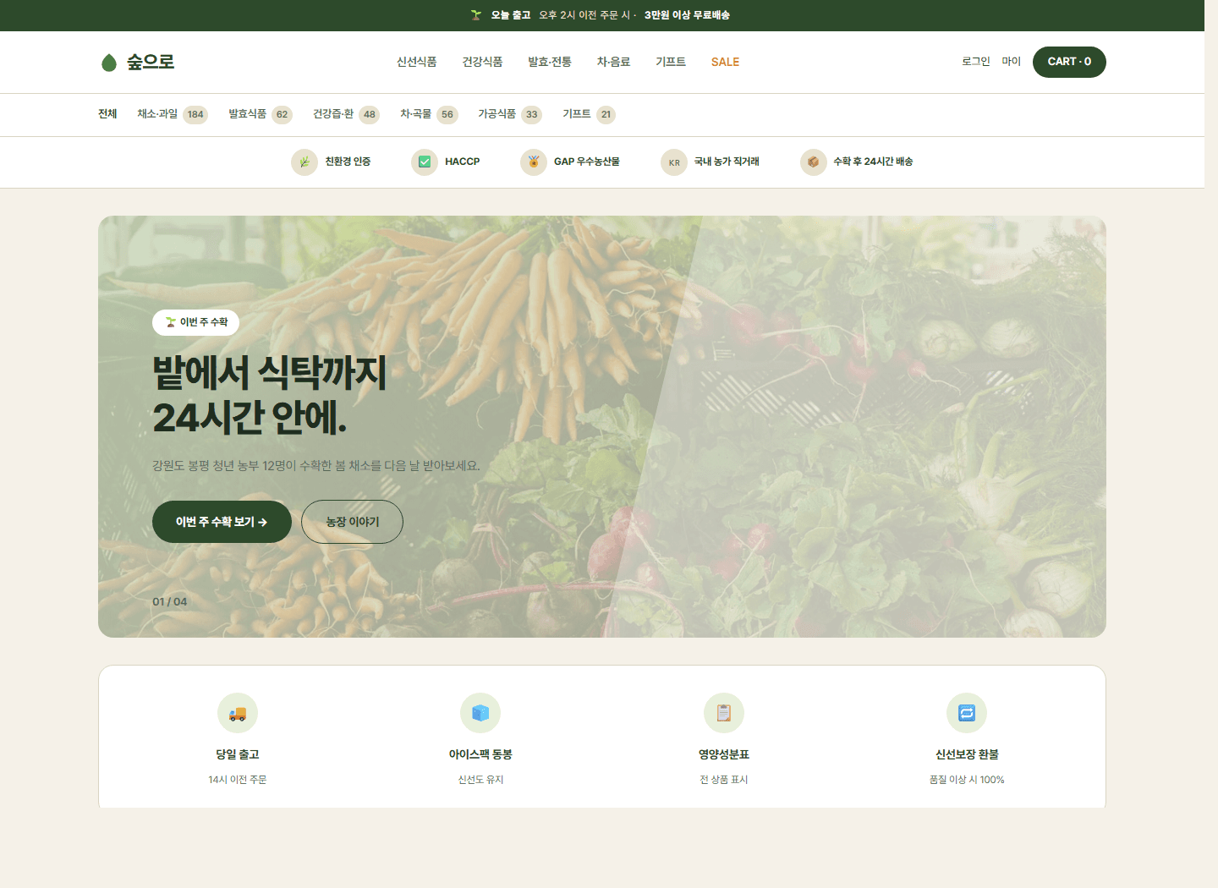The image size is (1218, 888).
Task: Click the KR 국내 농가 직거래 icon
Action: point(674,162)
